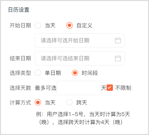Choose the 时间段 selection type radio
Image resolution: width=149 pixels, height=135 pixels.
75,73
